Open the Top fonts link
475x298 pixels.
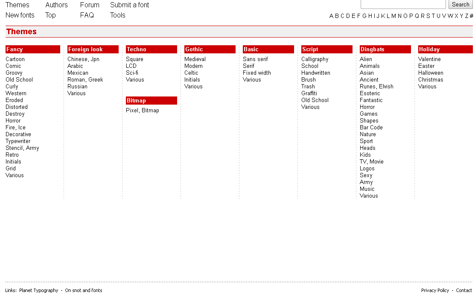point(50,15)
